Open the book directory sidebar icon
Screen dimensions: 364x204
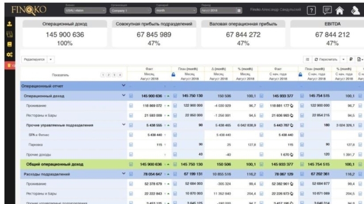tap(10, 44)
